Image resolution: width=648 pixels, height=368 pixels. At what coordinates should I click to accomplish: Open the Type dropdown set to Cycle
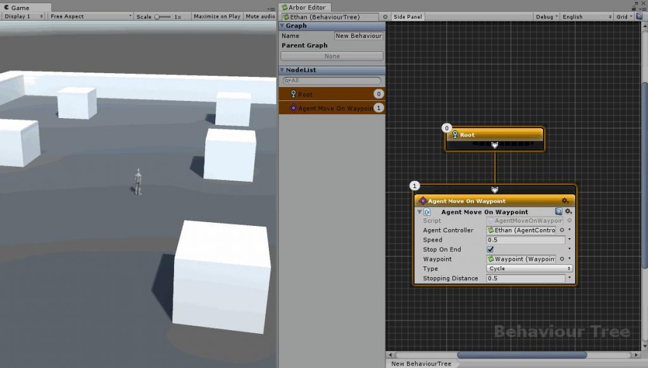point(530,268)
